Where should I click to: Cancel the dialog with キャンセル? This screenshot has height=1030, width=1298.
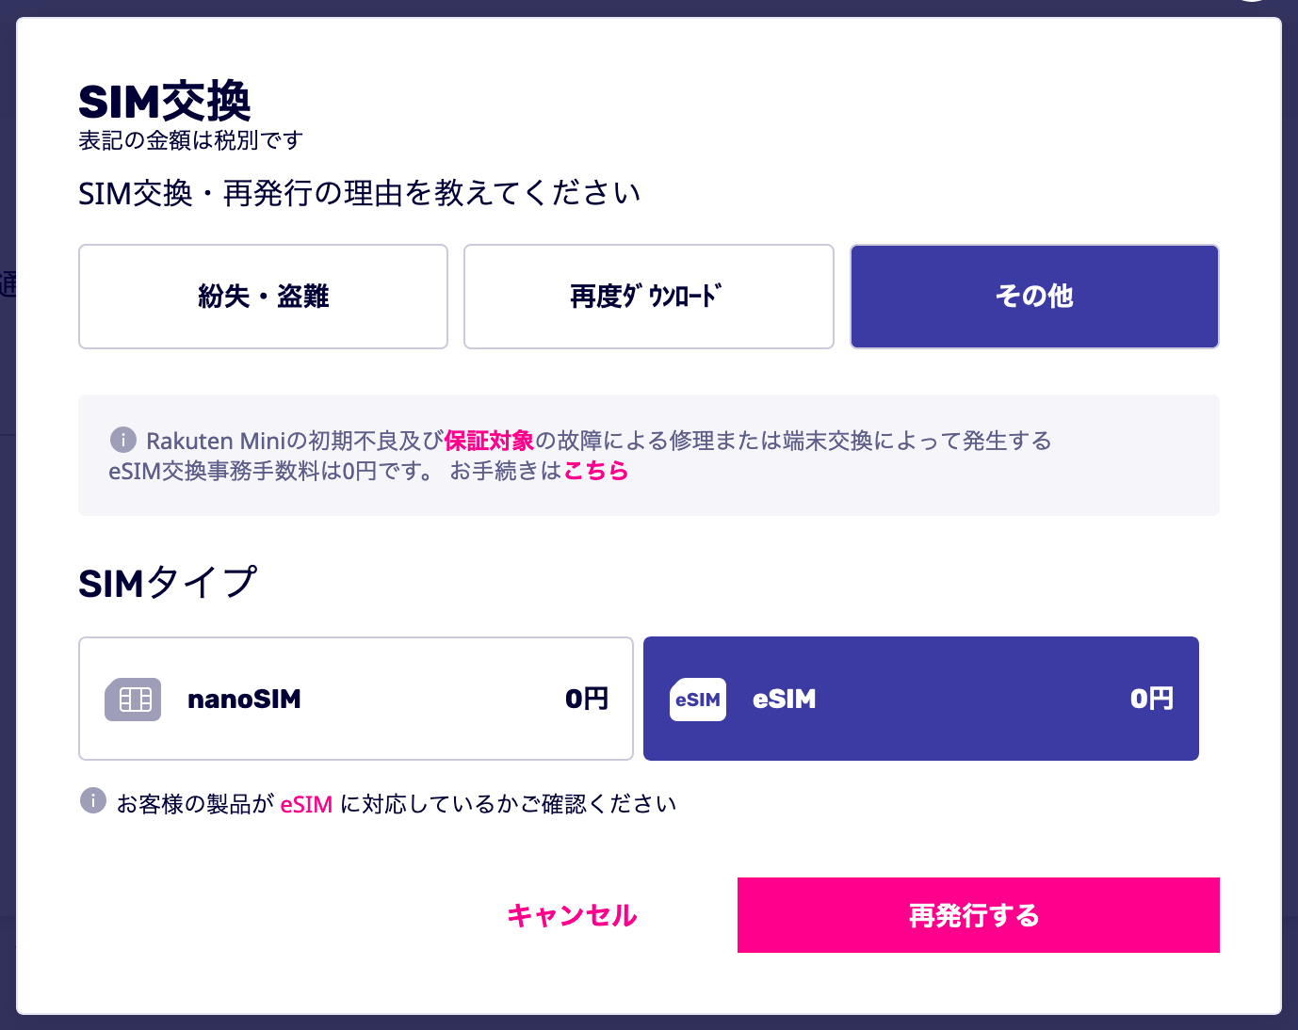pyautogui.click(x=572, y=915)
